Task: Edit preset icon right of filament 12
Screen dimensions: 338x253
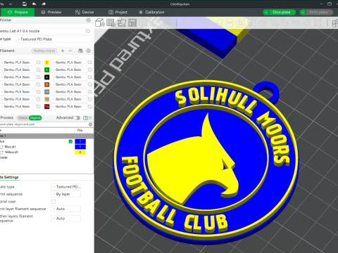Action: tap(90, 99)
